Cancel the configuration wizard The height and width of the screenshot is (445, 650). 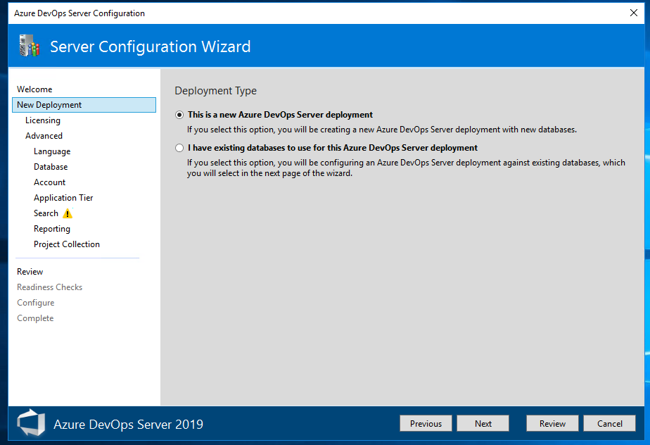(x=609, y=423)
